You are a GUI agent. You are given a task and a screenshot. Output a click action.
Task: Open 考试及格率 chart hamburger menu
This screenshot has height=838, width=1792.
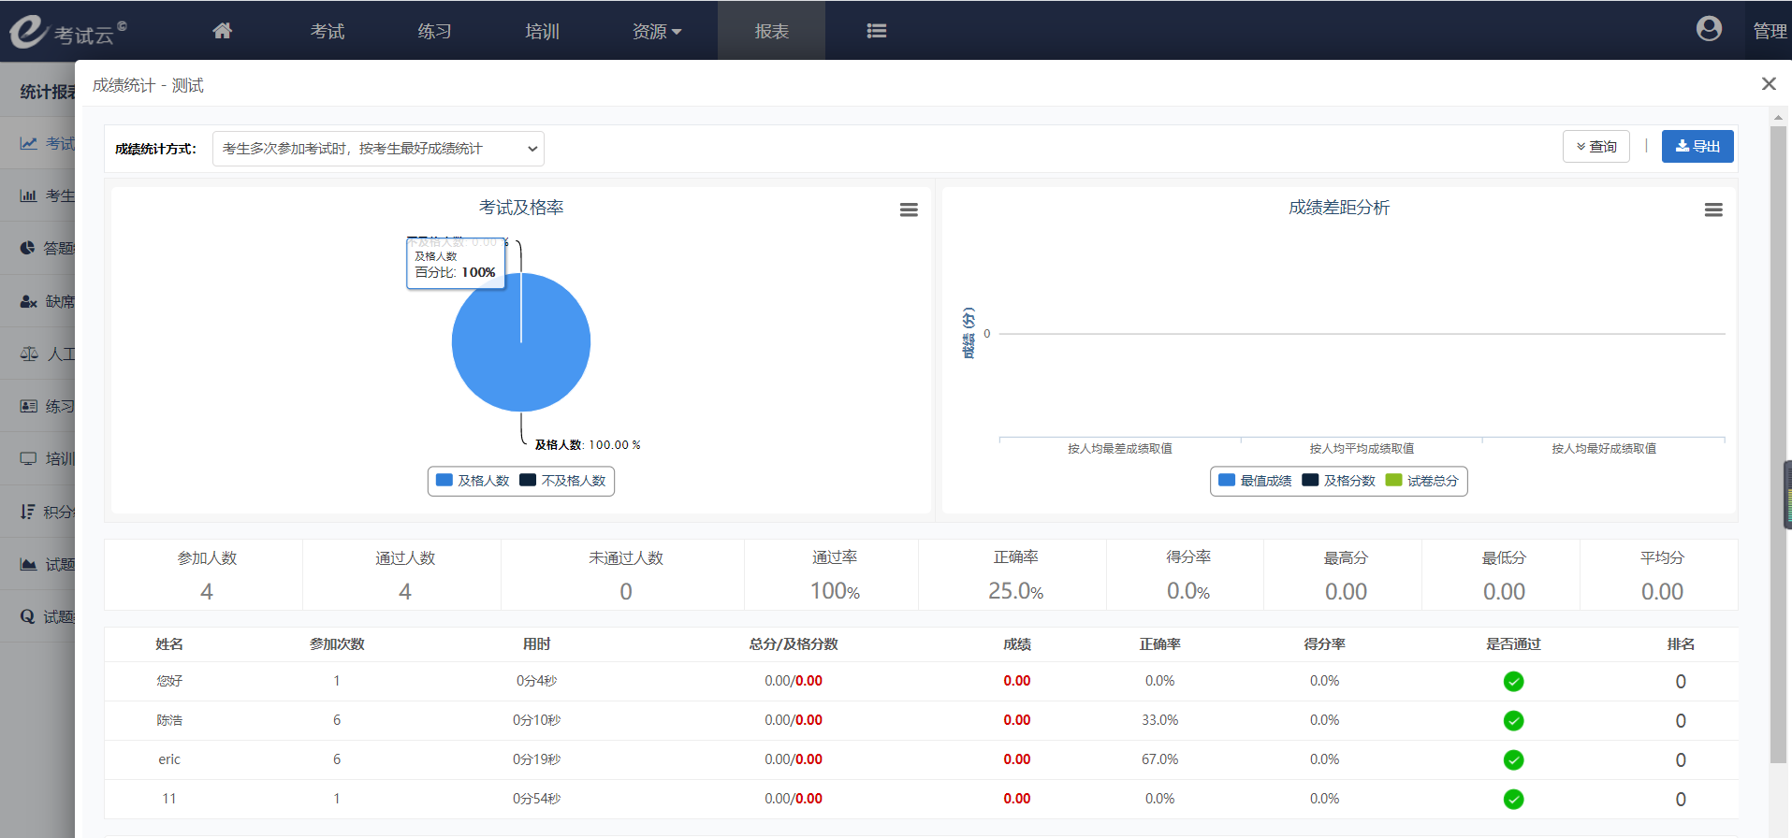(x=909, y=210)
